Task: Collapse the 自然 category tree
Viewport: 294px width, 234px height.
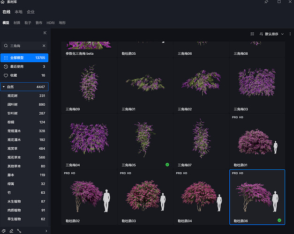Action: (x=4, y=87)
